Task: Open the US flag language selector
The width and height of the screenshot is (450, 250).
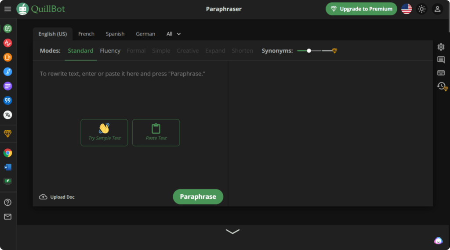Action: [x=406, y=9]
